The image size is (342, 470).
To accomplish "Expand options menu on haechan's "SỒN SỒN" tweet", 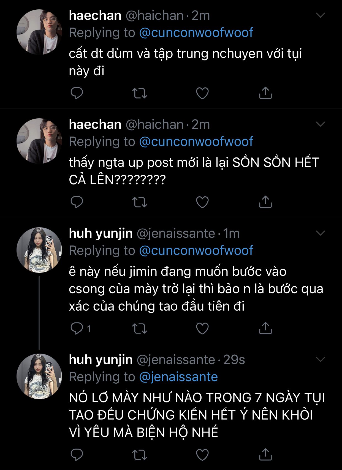I will pyautogui.click(x=321, y=124).
